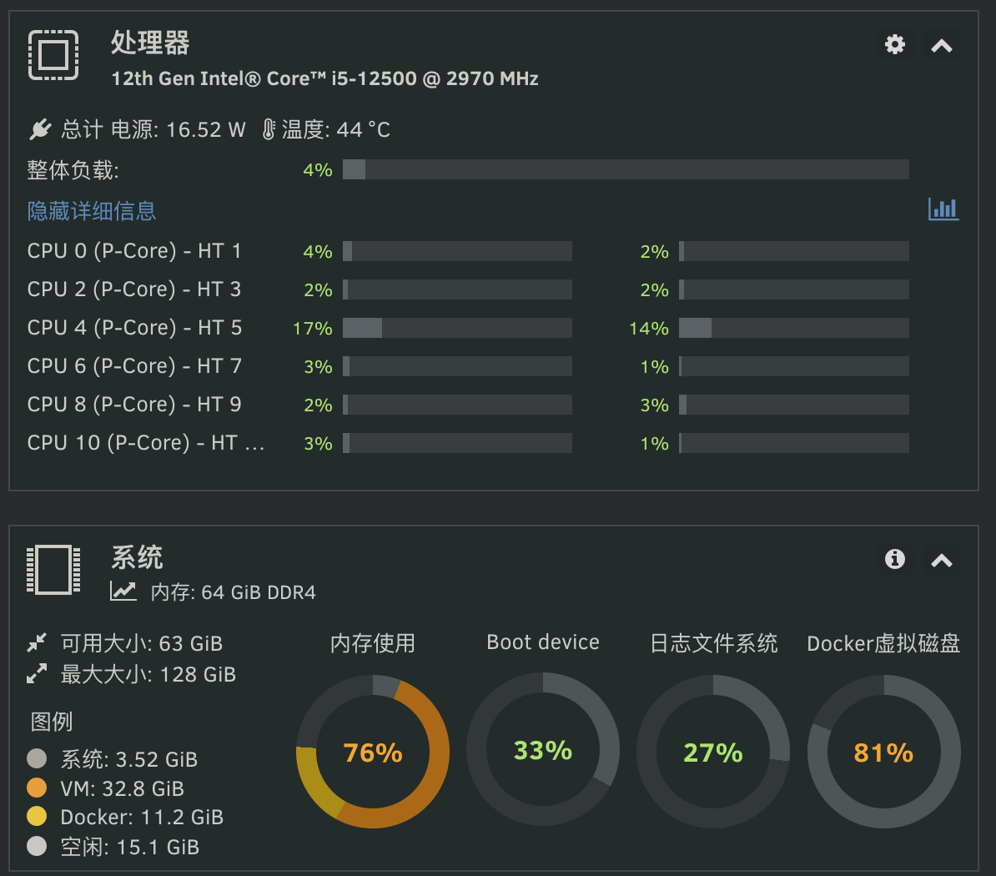Screen dimensions: 996x876
Task: Click the VM orange legend swatch
Action: click(x=37, y=788)
